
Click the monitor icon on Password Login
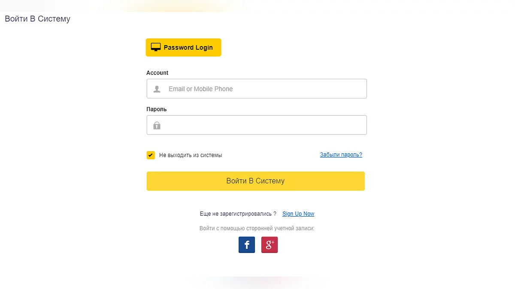tap(155, 48)
